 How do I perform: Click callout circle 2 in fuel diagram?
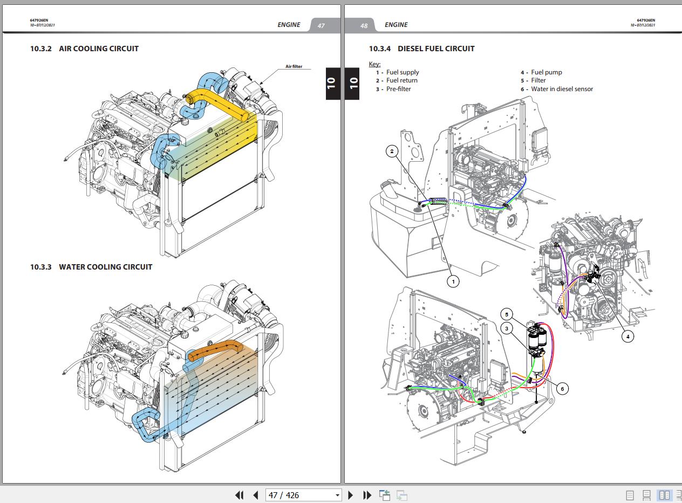[393, 151]
